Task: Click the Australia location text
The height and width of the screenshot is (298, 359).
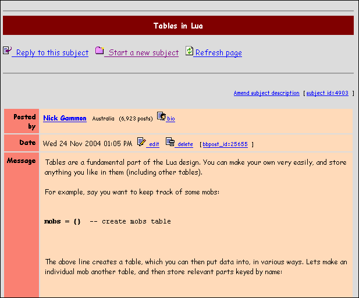Action: pyautogui.click(x=103, y=119)
